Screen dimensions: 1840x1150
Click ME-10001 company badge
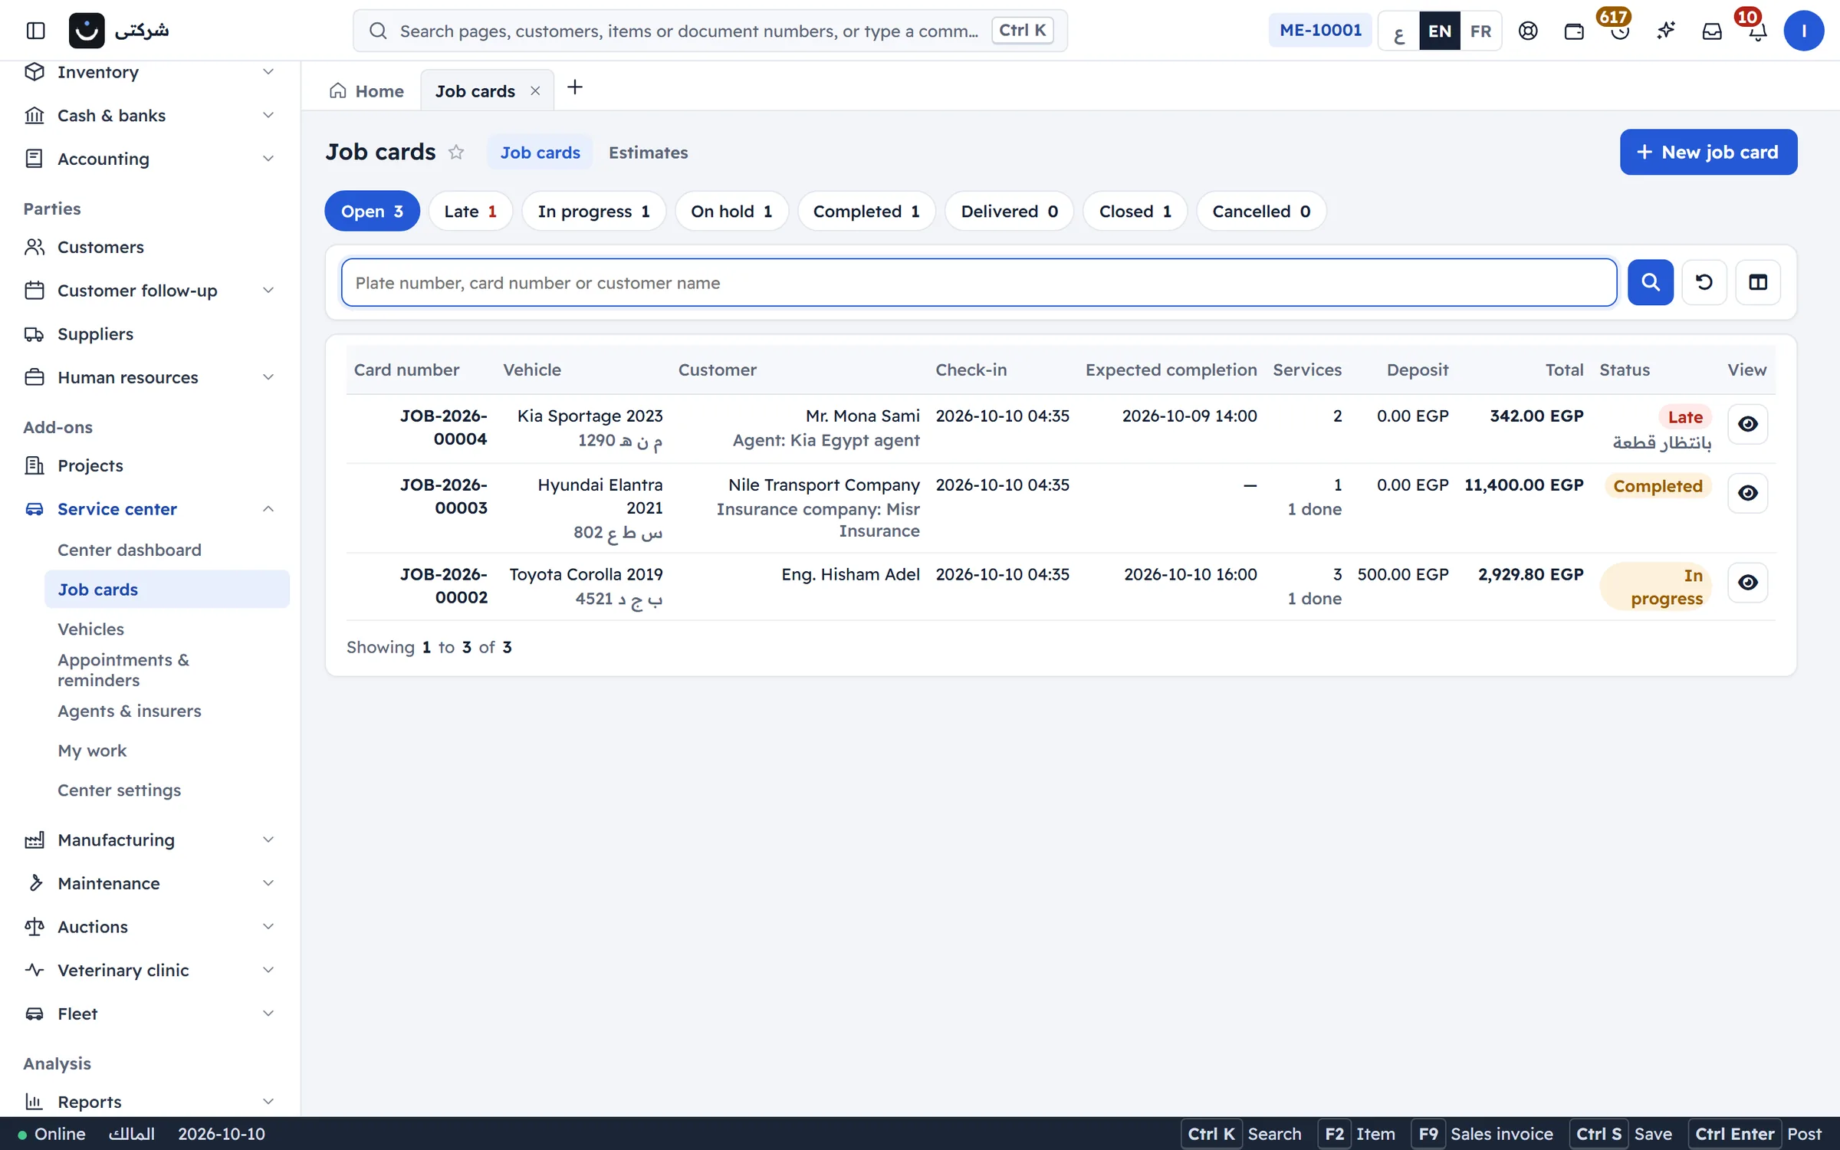tap(1320, 31)
